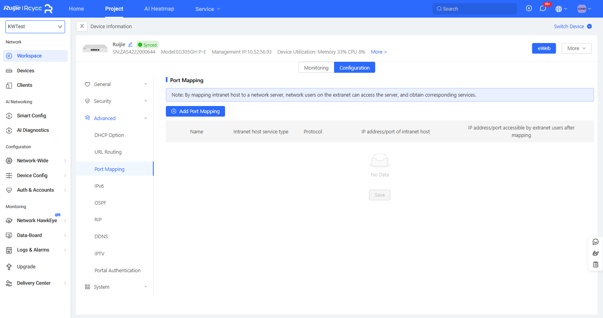Click the floating clipboard icon on right edge

[596, 265]
